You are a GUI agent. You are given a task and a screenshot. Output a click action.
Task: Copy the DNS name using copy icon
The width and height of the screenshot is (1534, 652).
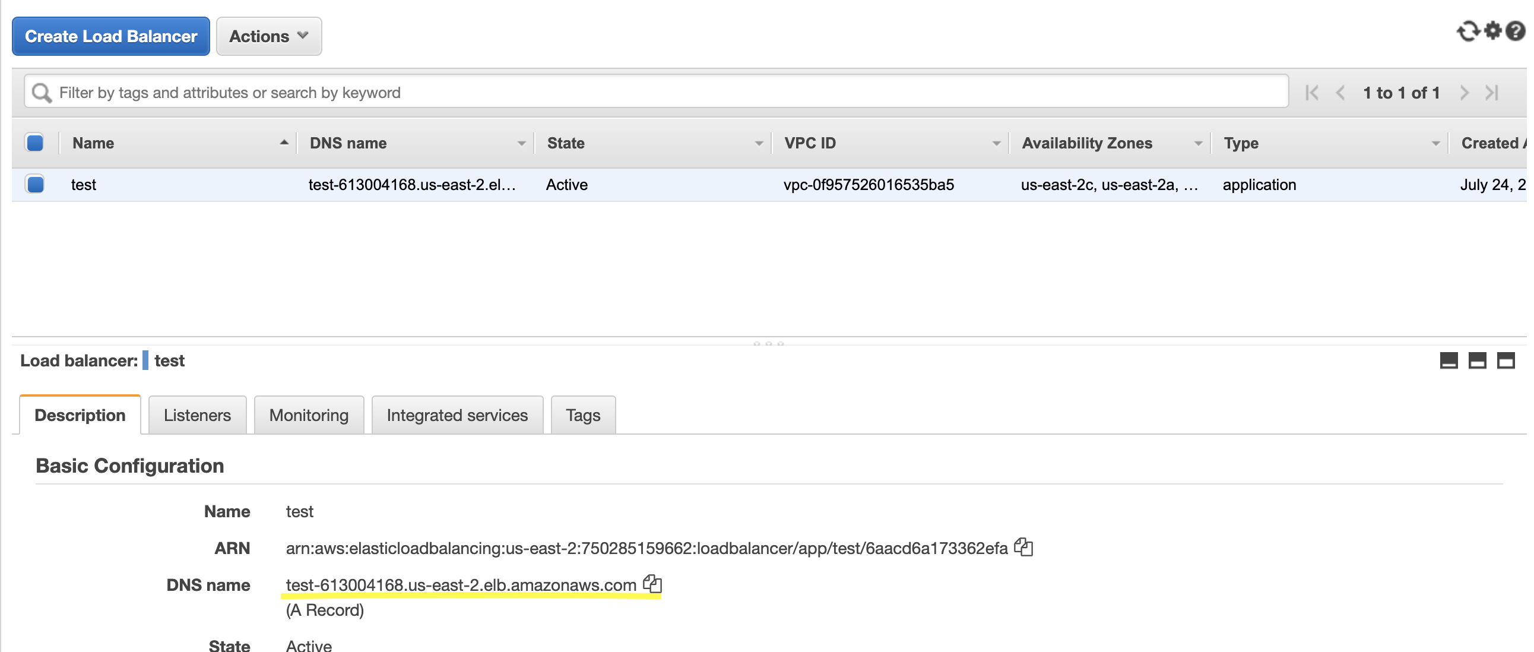click(653, 585)
